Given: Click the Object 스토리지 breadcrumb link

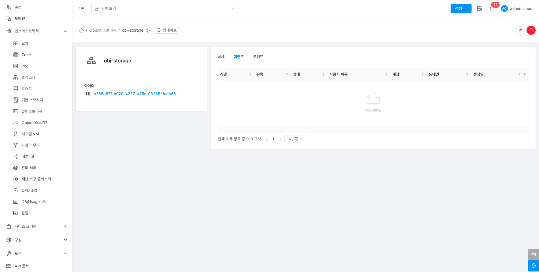Looking at the screenshot, I should click(x=103, y=30).
